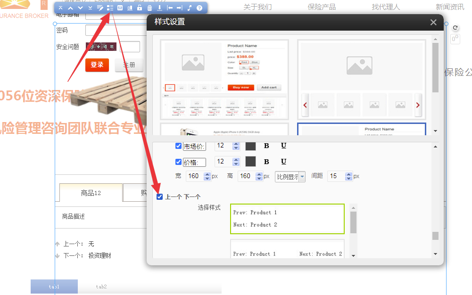Click the trash delete icon in toolbar
This screenshot has width=472, height=295.
(149, 8)
